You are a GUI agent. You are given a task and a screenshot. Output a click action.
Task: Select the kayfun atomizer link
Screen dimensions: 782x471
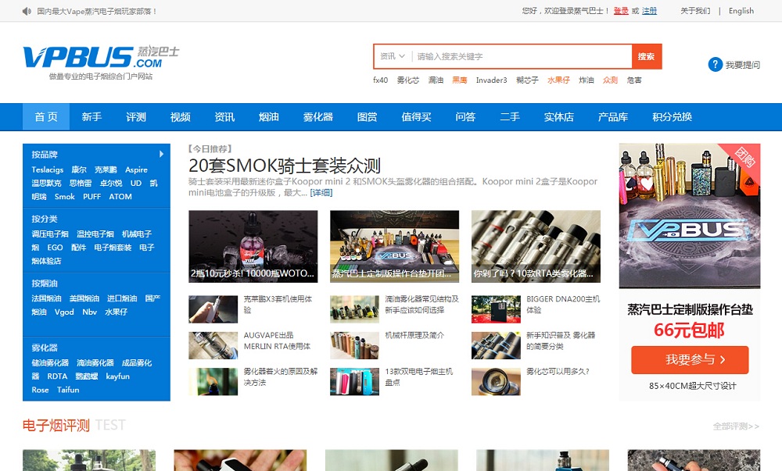click(x=118, y=376)
